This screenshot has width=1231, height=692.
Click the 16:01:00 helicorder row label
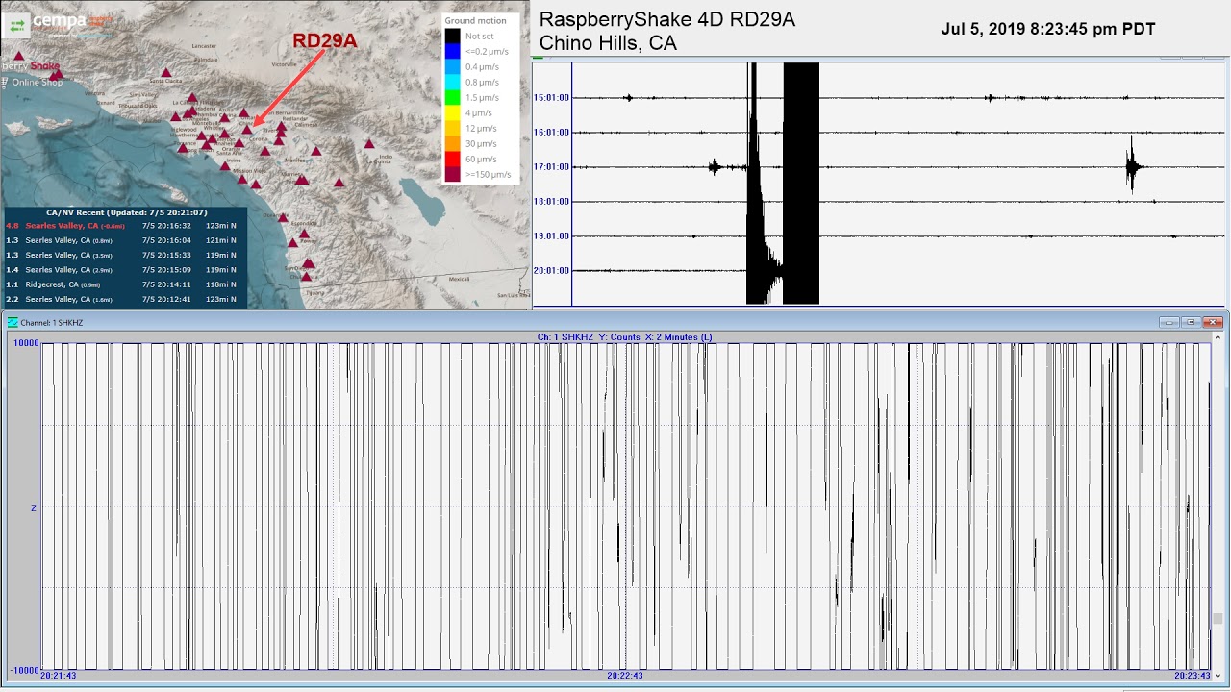click(x=551, y=132)
